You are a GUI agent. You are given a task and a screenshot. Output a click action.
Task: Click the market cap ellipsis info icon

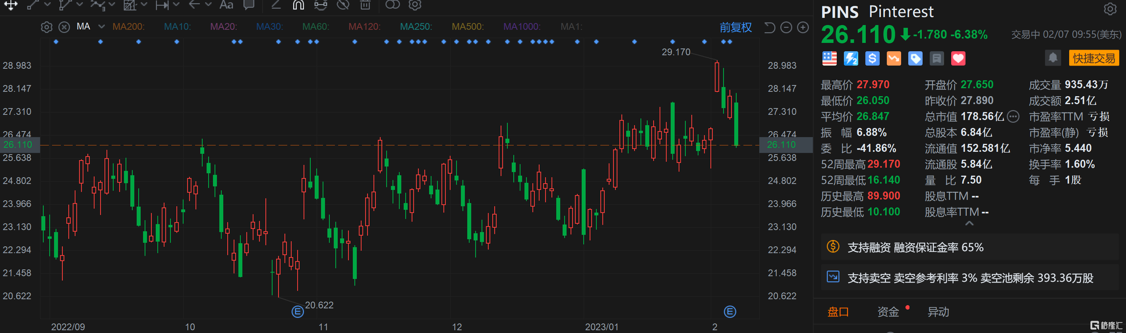[1013, 116]
